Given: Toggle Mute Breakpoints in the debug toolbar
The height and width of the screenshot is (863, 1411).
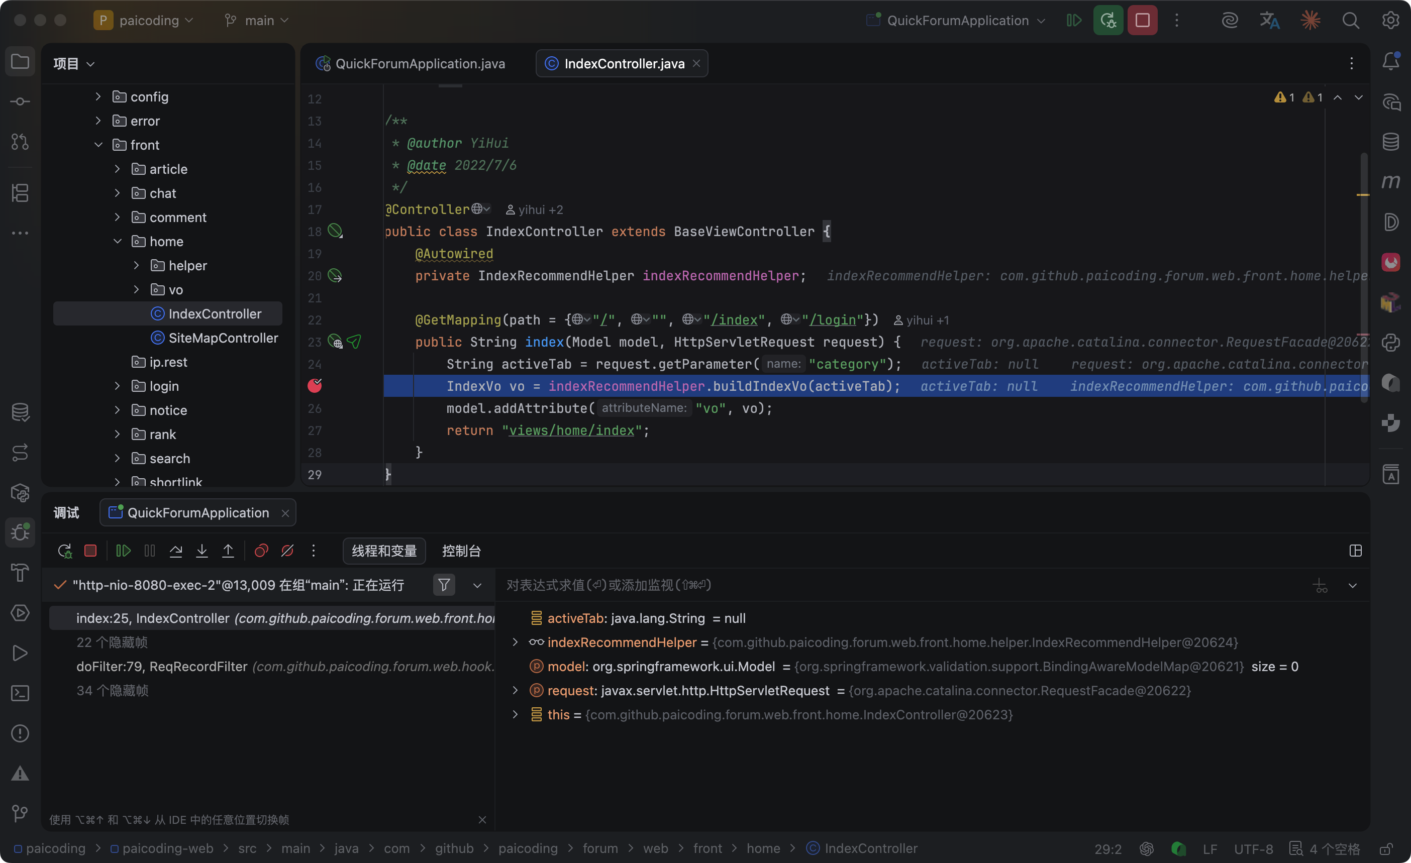Looking at the screenshot, I should [287, 551].
